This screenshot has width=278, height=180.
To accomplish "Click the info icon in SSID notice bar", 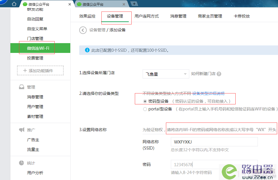I will (x=87, y=50).
